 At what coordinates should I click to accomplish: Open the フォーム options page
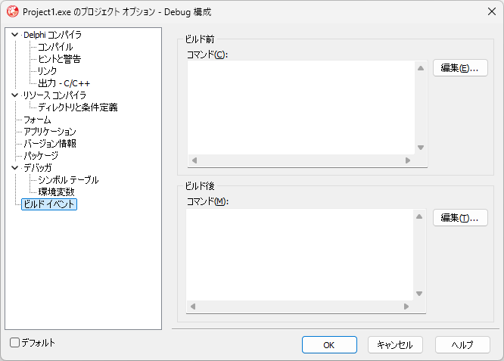click(37, 120)
